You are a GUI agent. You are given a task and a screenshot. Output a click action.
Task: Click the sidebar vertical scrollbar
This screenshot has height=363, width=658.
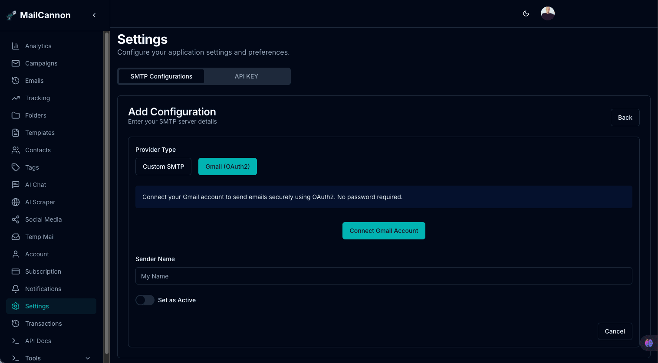pyautogui.click(x=107, y=193)
